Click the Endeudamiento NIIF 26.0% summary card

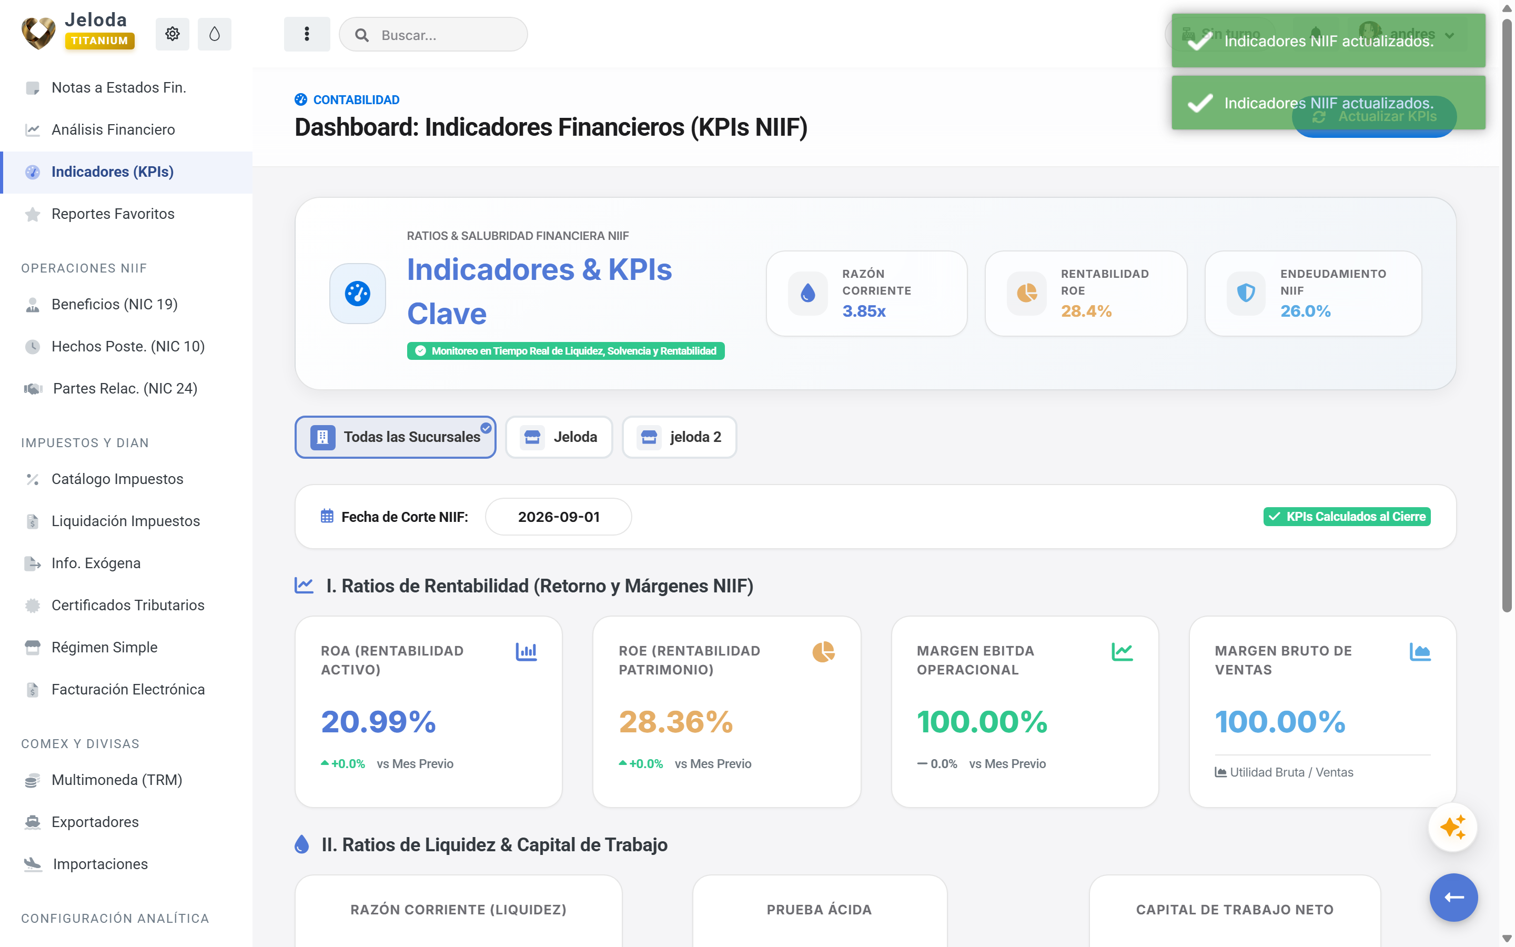tap(1313, 293)
